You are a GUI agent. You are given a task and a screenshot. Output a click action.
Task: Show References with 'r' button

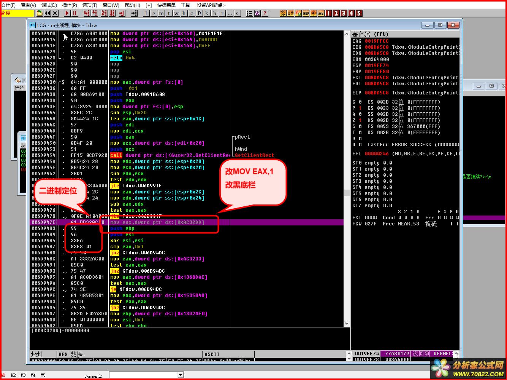click(x=222, y=13)
